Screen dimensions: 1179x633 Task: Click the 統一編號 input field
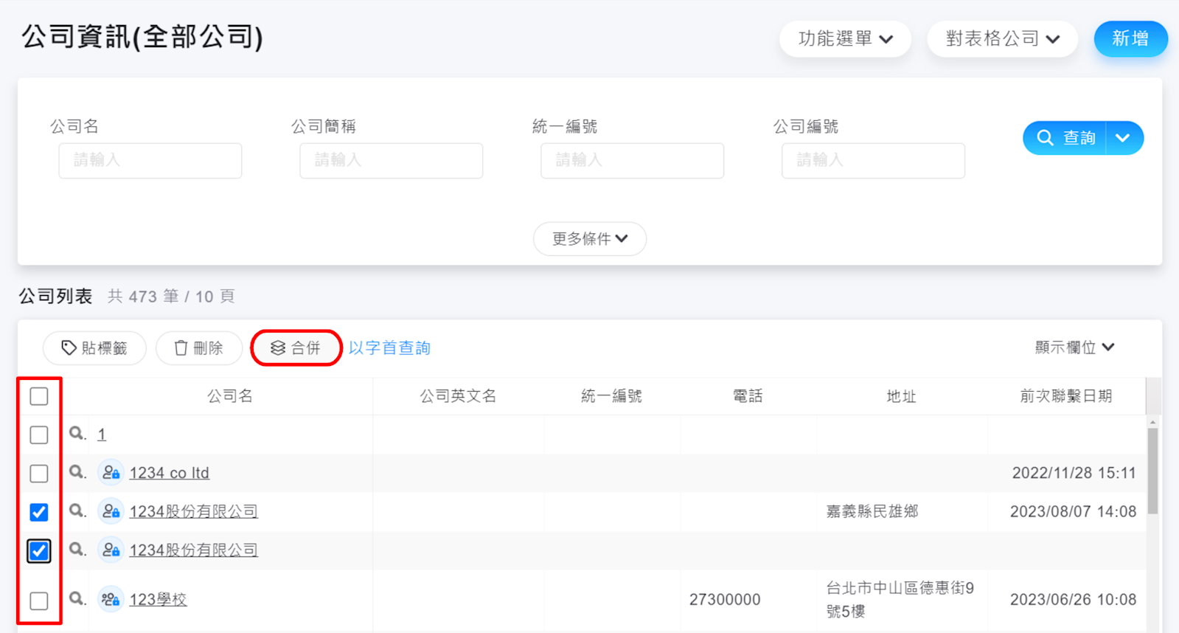632,161
